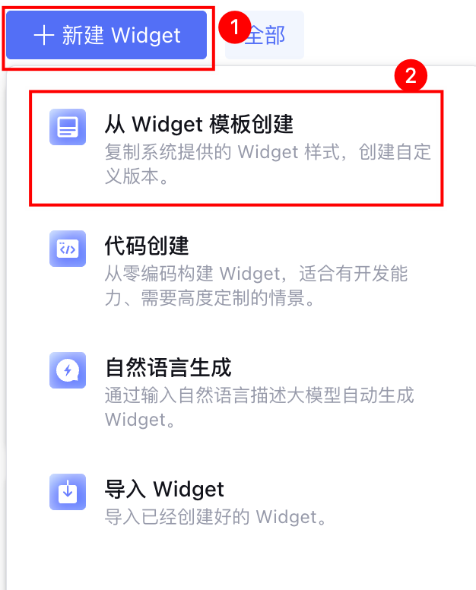Open the 新建 Widget dropdown button
Viewport: 476px width, 590px height.
(x=106, y=35)
